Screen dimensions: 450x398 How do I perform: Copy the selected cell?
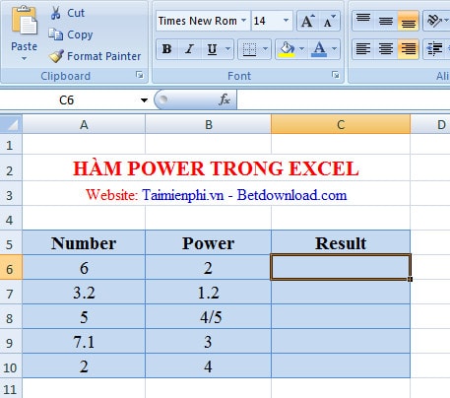tap(71, 34)
